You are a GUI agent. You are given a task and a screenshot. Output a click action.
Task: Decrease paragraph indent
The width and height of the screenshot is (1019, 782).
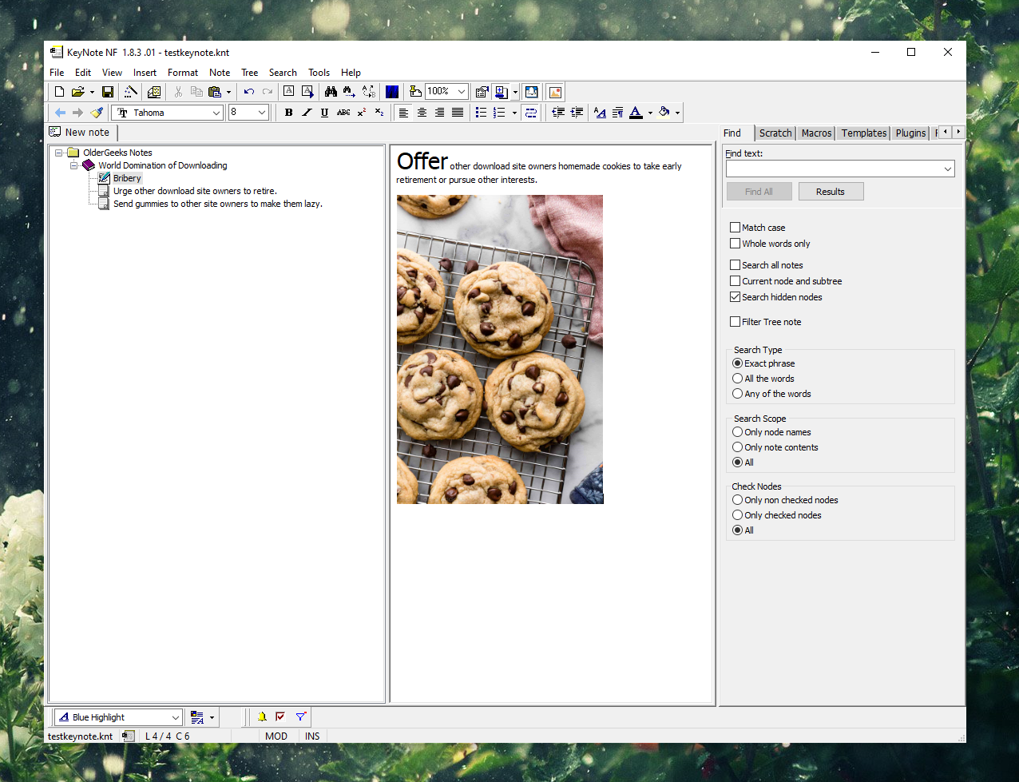tap(558, 113)
